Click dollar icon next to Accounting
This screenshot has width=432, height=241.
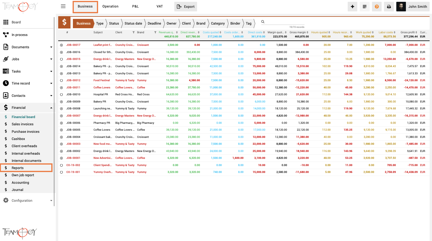6,183
